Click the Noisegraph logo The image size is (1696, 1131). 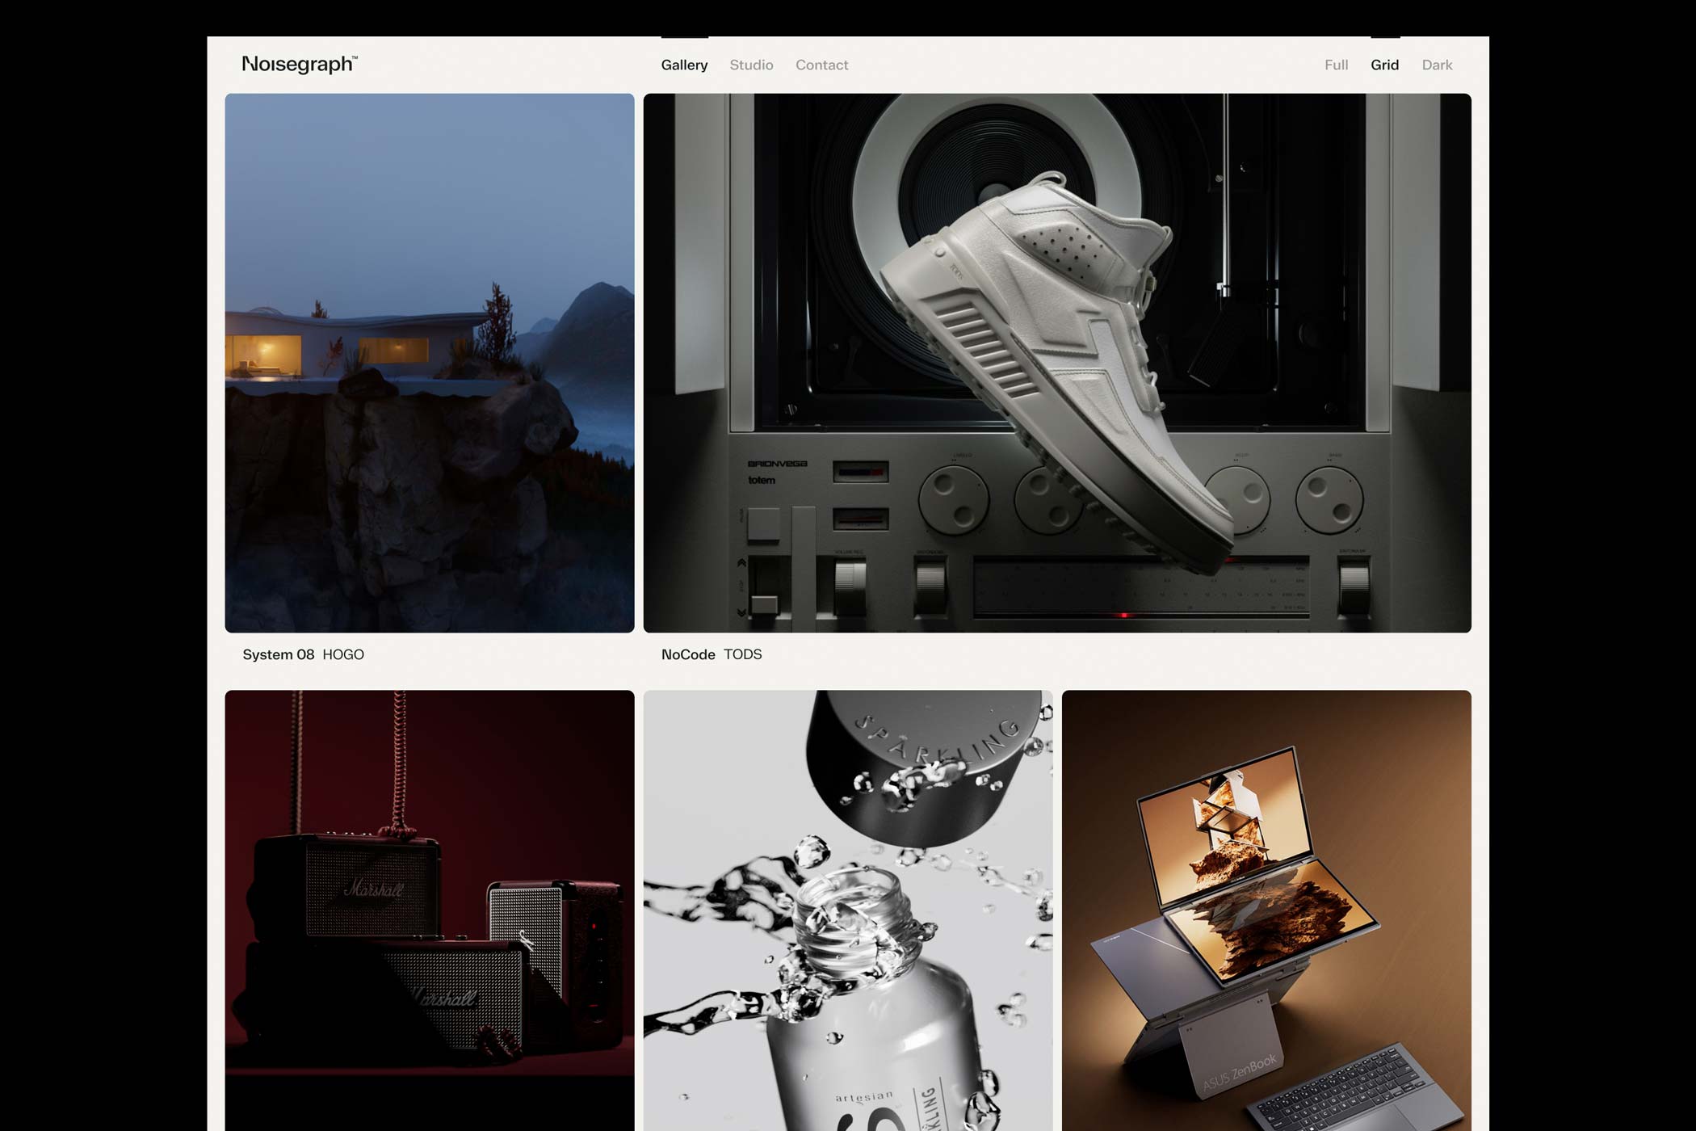coord(300,65)
